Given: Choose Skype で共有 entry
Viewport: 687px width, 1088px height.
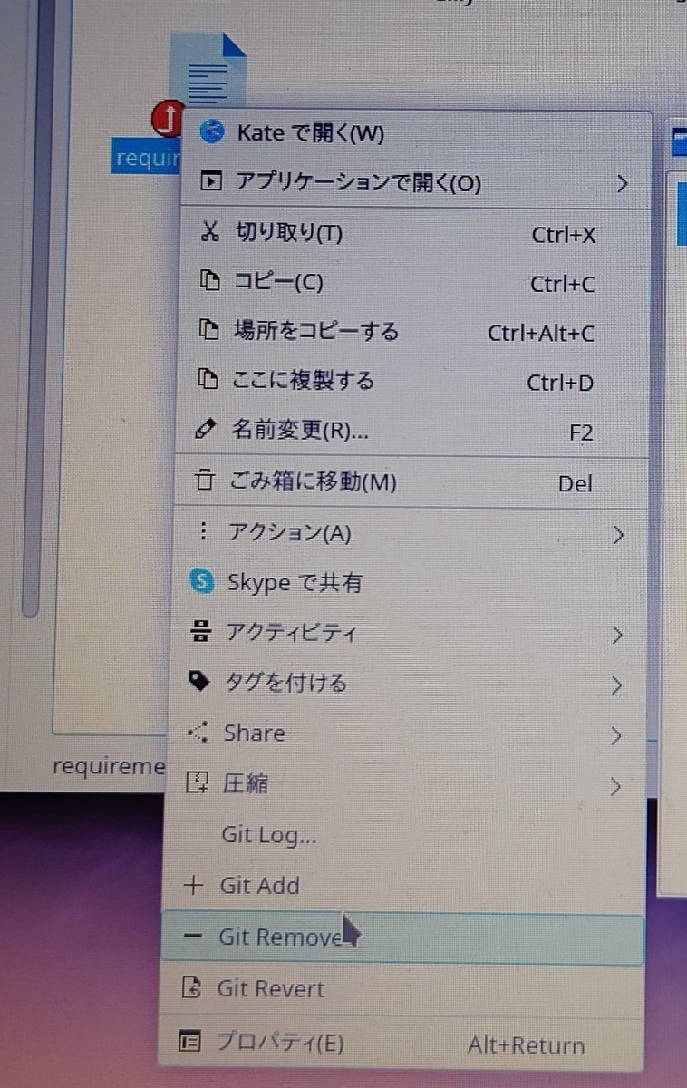Looking at the screenshot, I should coord(411,583).
